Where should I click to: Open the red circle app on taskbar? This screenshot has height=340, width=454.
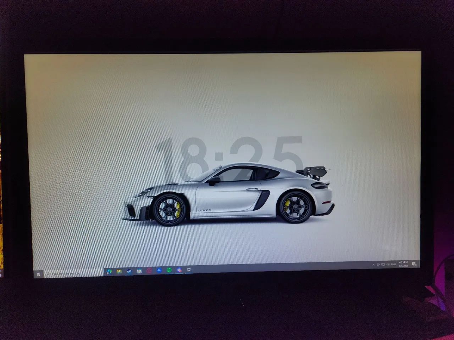[149, 271]
